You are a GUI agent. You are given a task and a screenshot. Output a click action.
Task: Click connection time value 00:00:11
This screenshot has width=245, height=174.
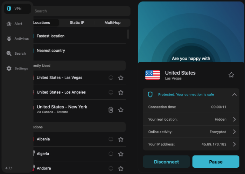(x=219, y=107)
